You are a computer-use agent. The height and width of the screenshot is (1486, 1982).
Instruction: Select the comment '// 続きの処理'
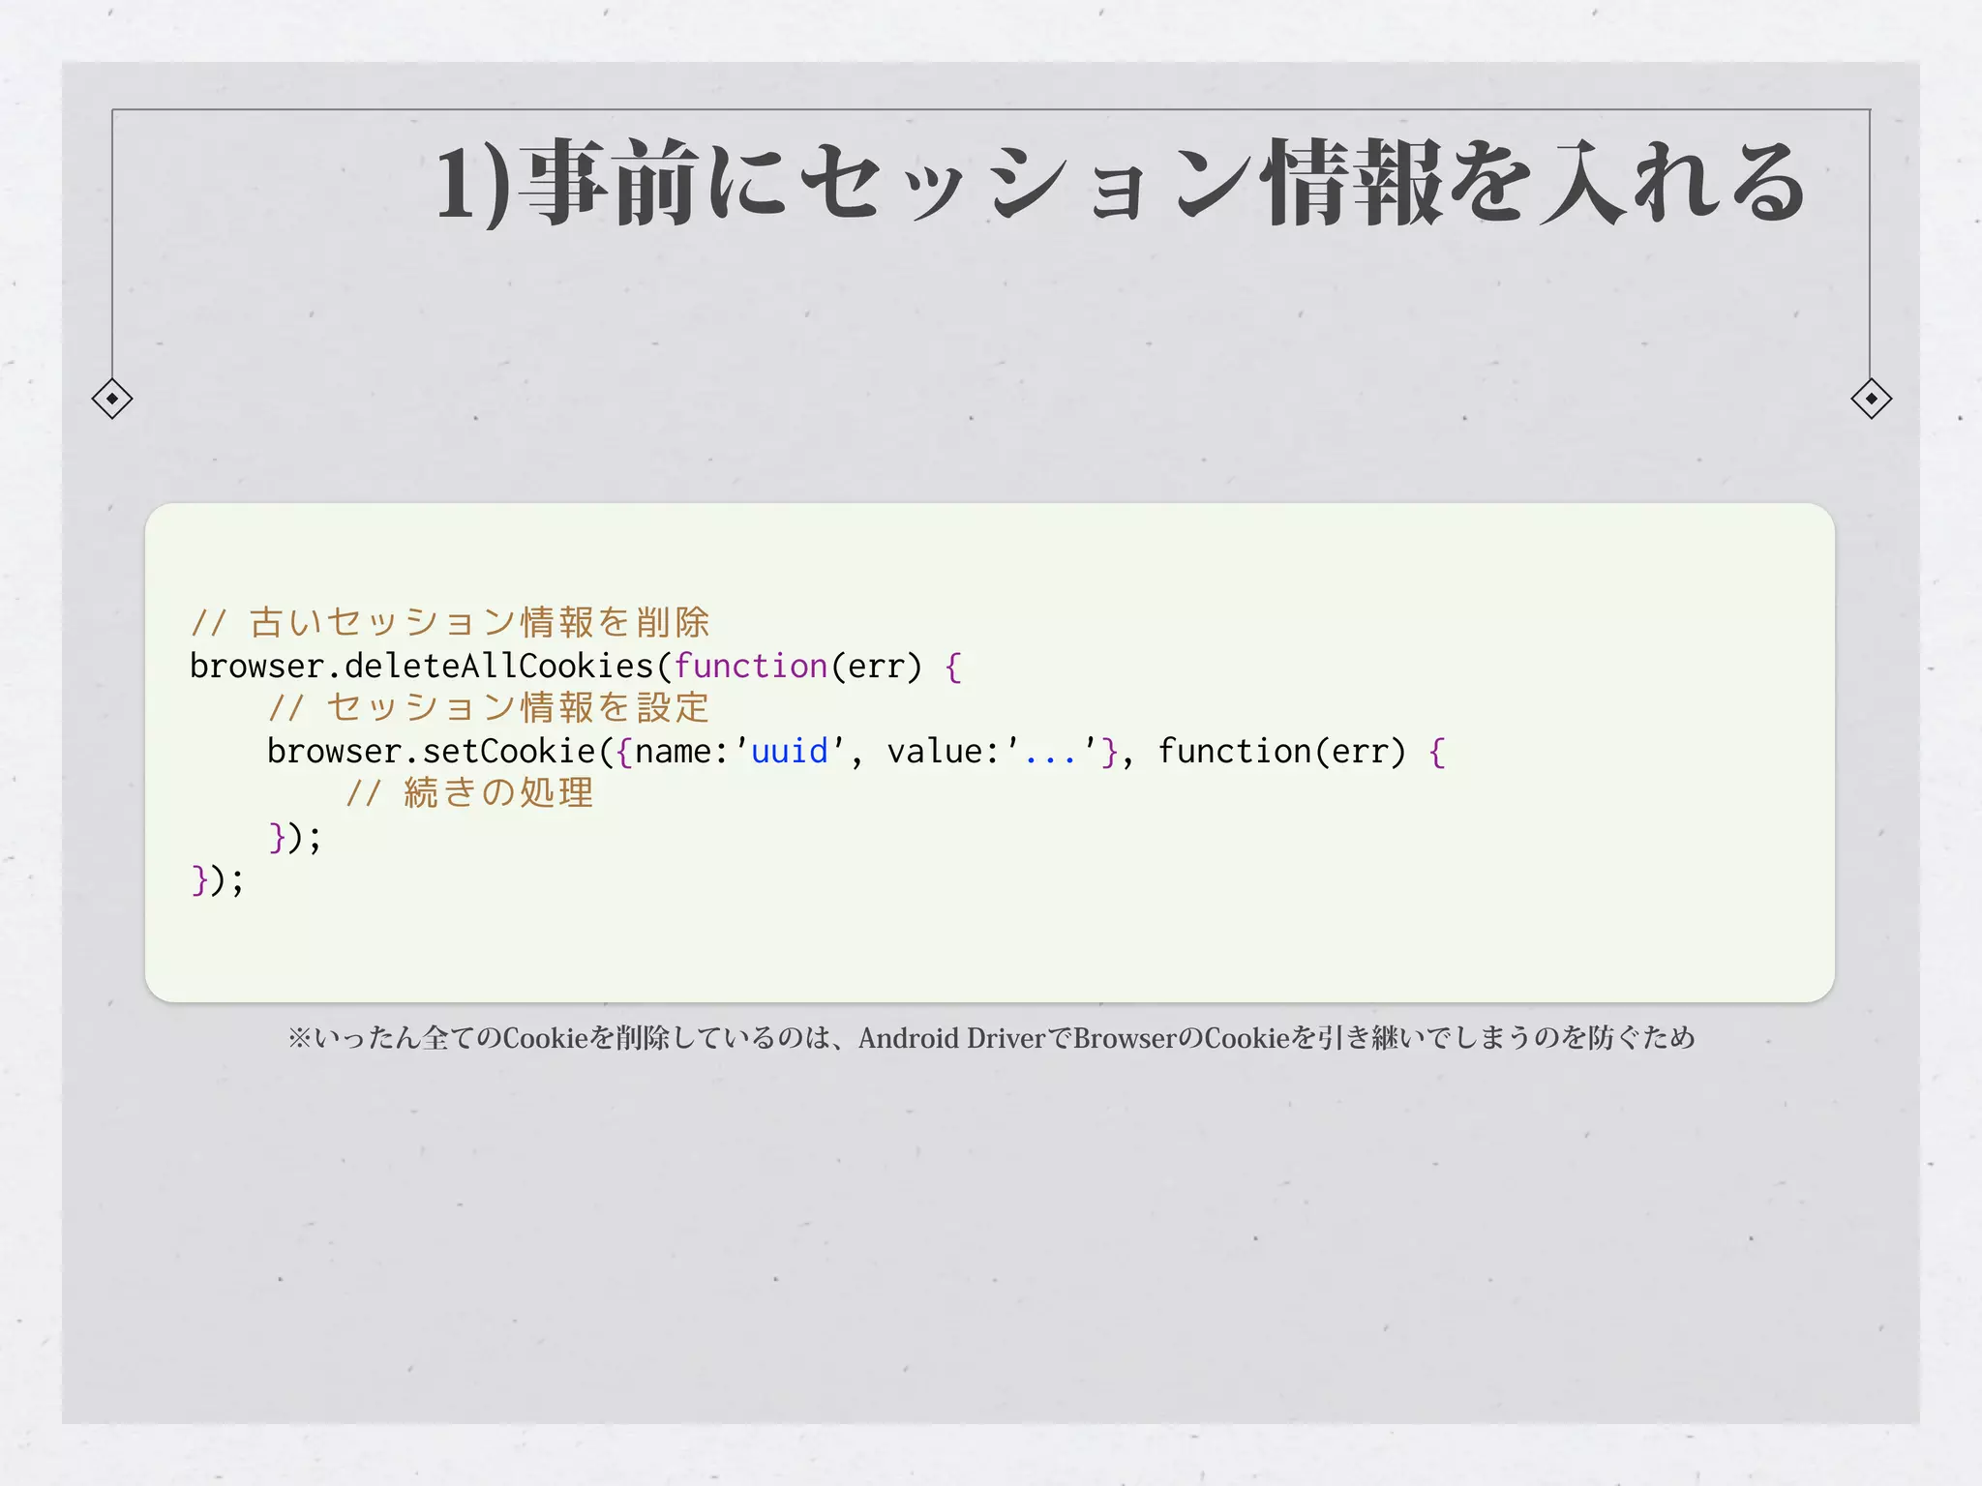469,793
